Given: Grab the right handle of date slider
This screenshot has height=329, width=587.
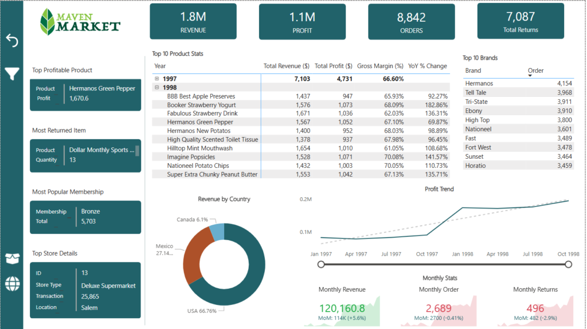Looking at the screenshot, I should [x=568, y=264].
